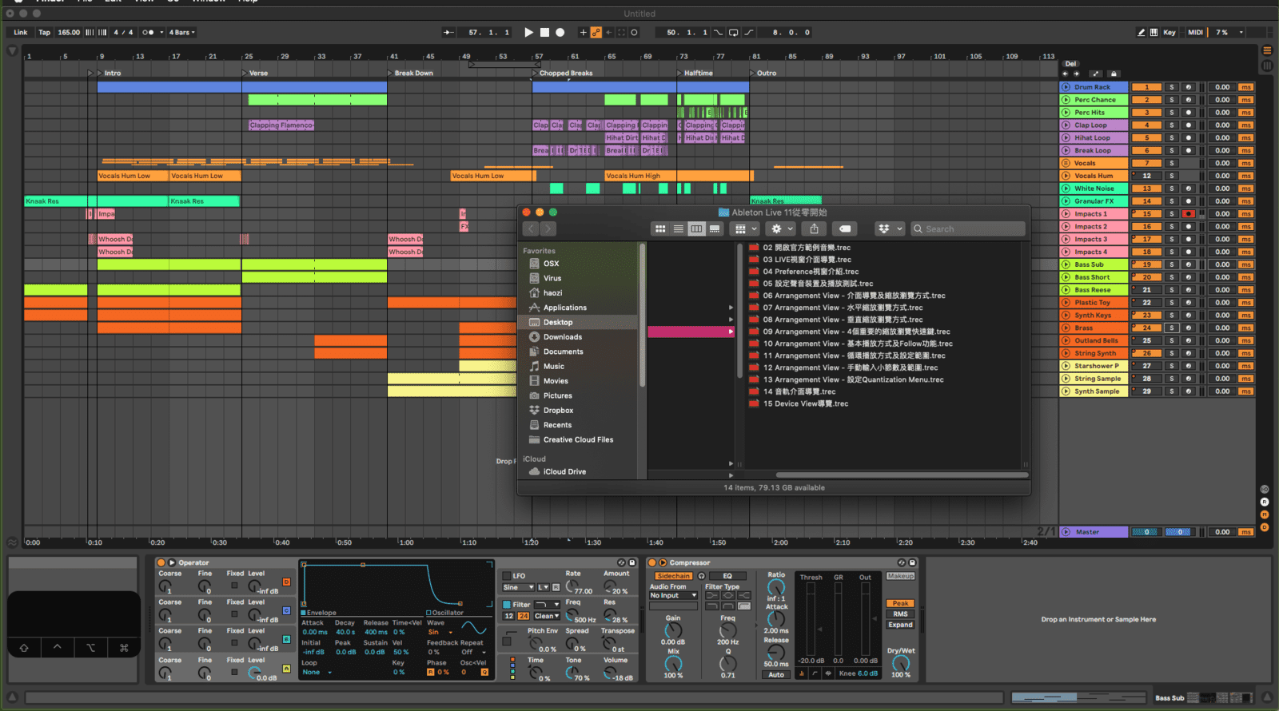This screenshot has width=1279, height=711.
Task: Select Dropbox in Finder Favorites
Action: coord(558,411)
